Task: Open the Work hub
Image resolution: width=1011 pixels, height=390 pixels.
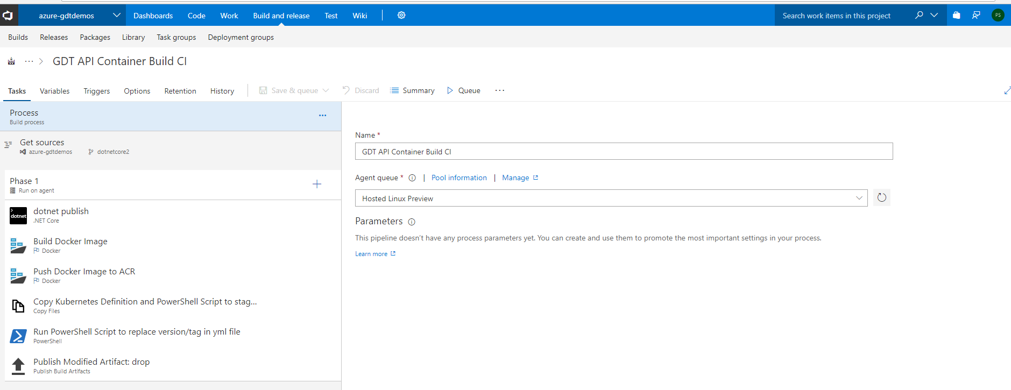Action: 229,16
